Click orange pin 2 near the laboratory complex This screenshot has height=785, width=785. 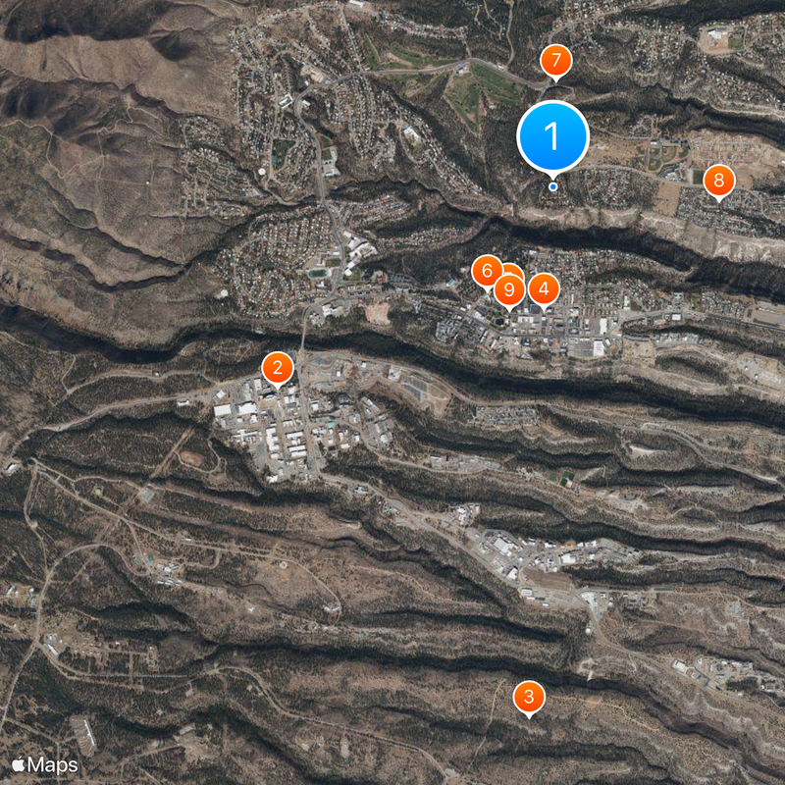280,367
